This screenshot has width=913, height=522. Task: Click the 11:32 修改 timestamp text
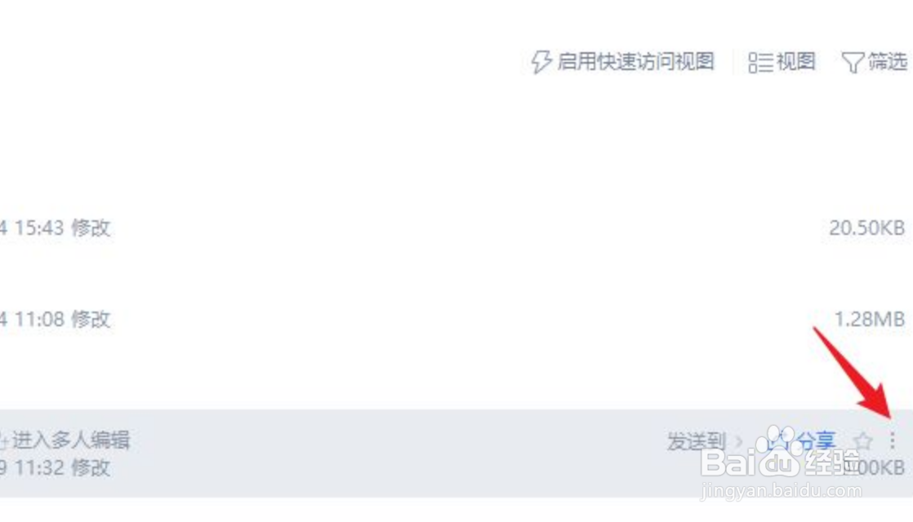[x=62, y=467]
